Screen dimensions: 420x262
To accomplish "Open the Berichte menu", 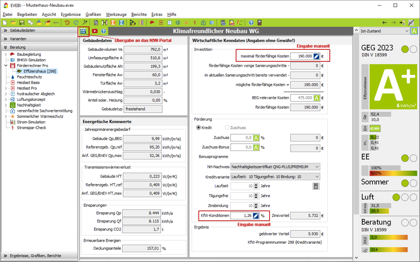I will tap(139, 14).
